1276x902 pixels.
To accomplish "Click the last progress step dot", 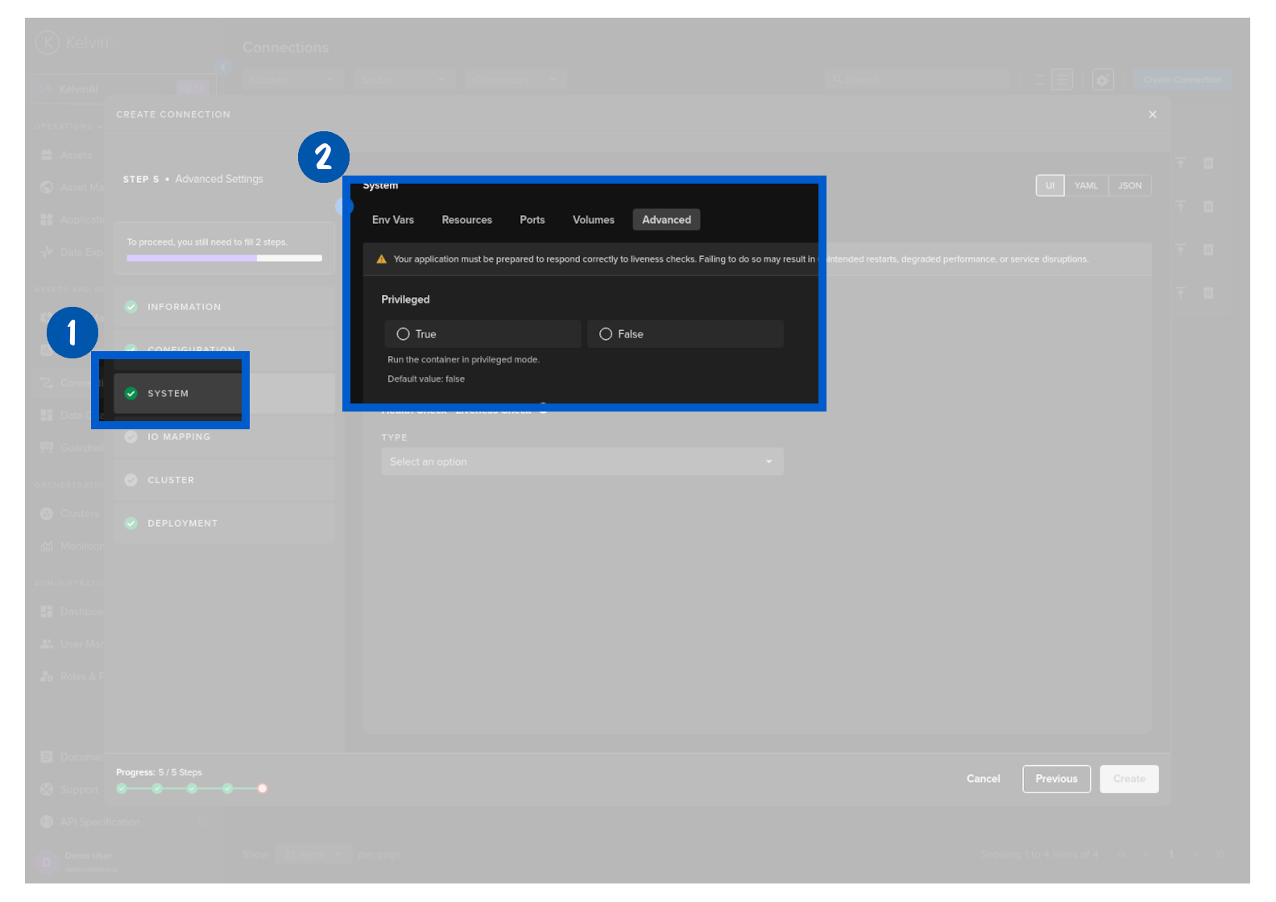I will tap(263, 788).
